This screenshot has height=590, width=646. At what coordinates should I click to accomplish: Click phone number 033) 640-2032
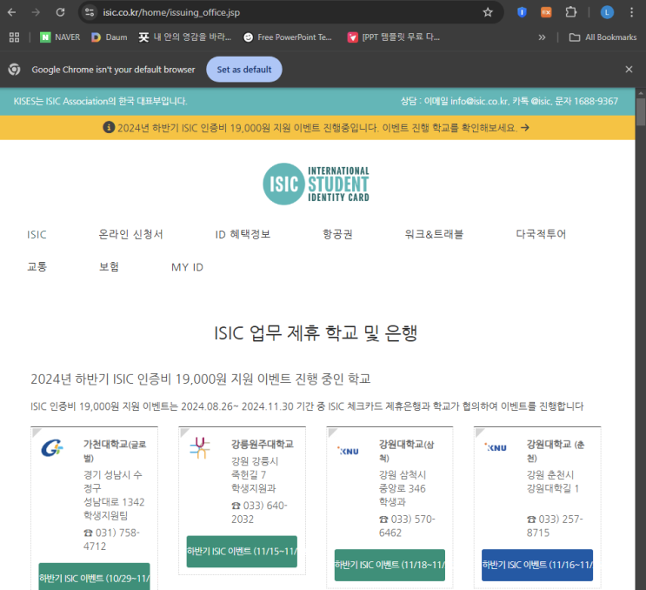click(259, 512)
